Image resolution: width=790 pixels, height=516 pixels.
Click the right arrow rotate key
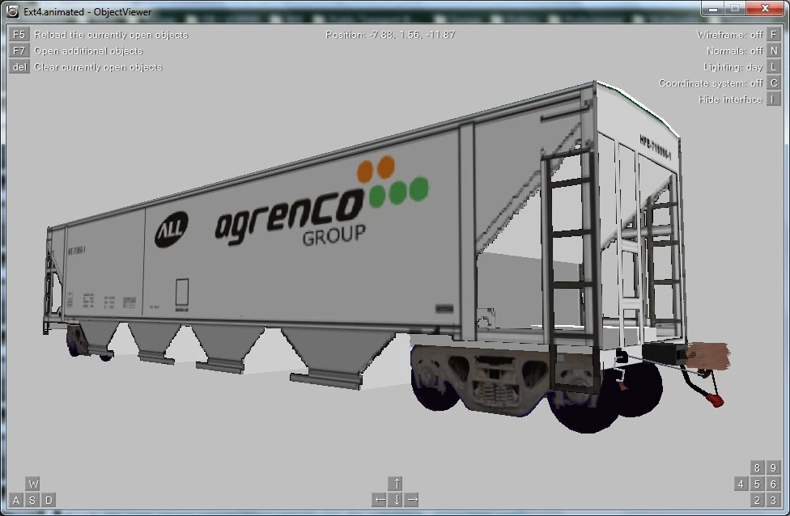point(412,500)
